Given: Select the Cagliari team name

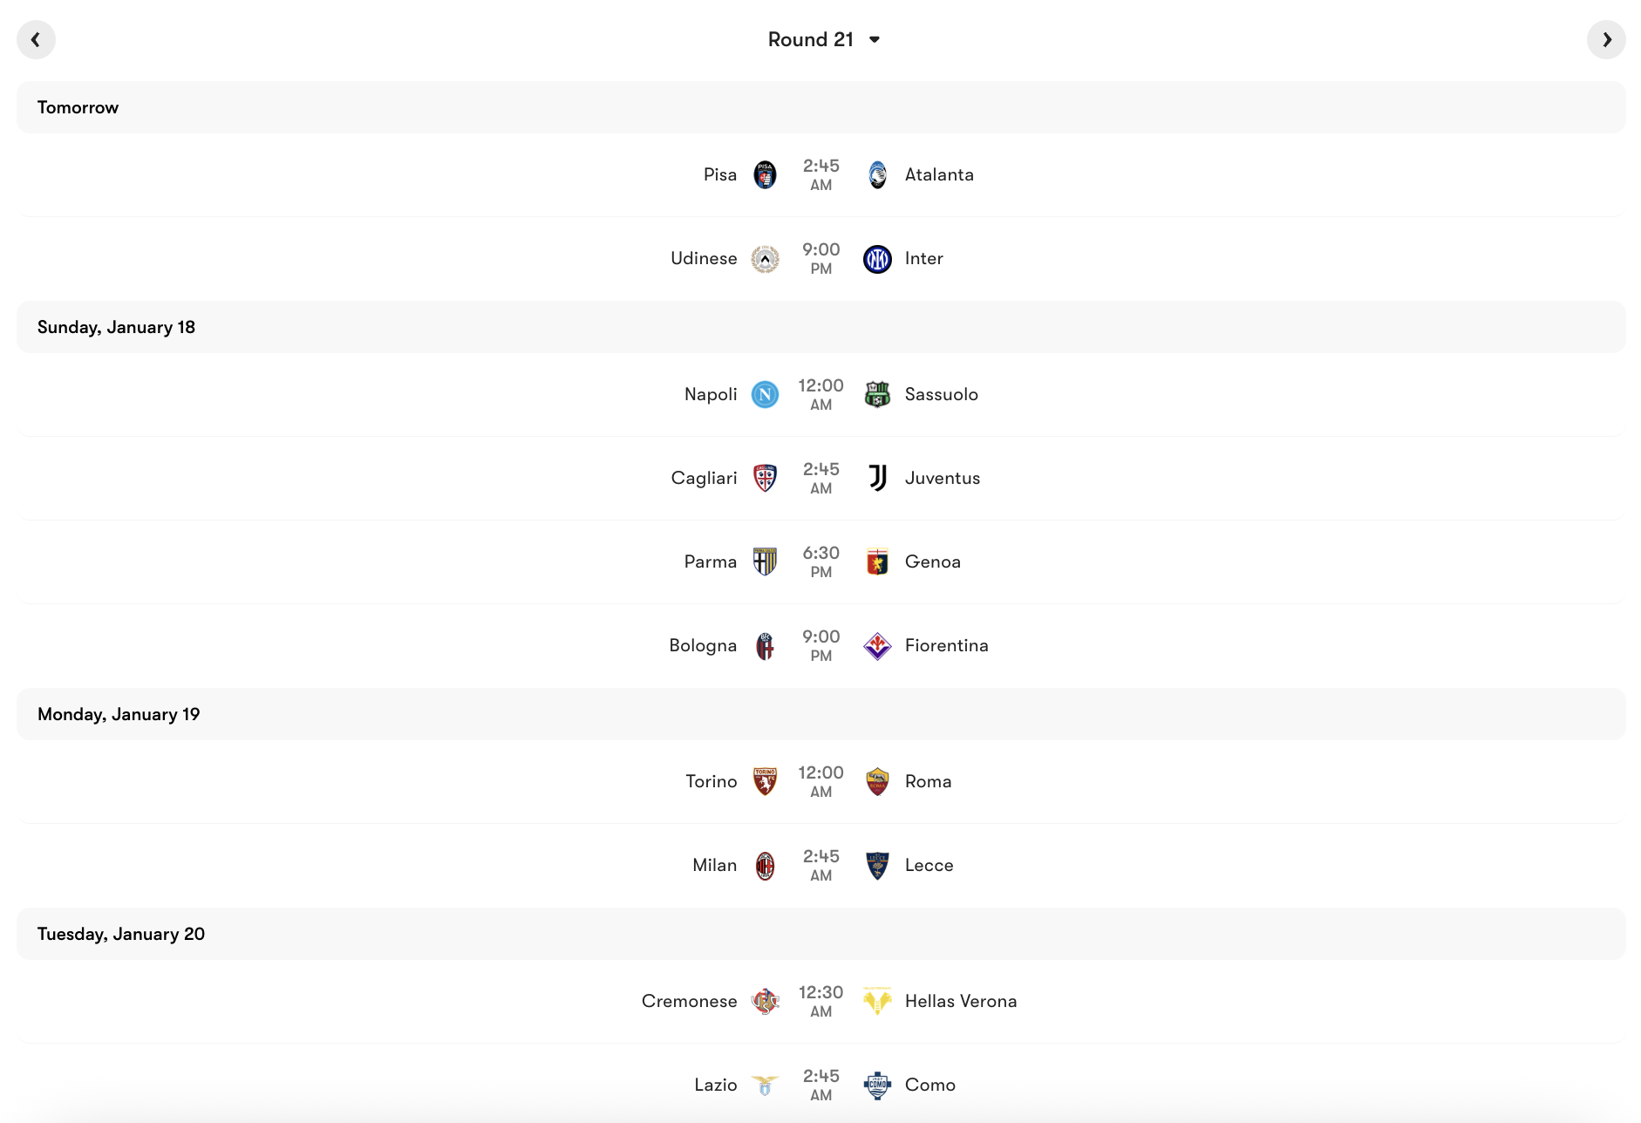Looking at the screenshot, I should click(703, 478).
